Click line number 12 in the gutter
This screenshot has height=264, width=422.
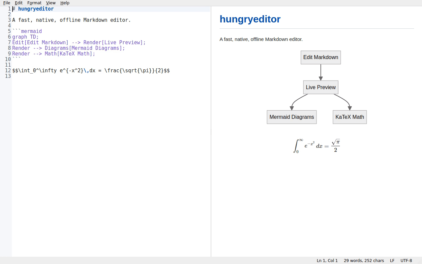8,71
